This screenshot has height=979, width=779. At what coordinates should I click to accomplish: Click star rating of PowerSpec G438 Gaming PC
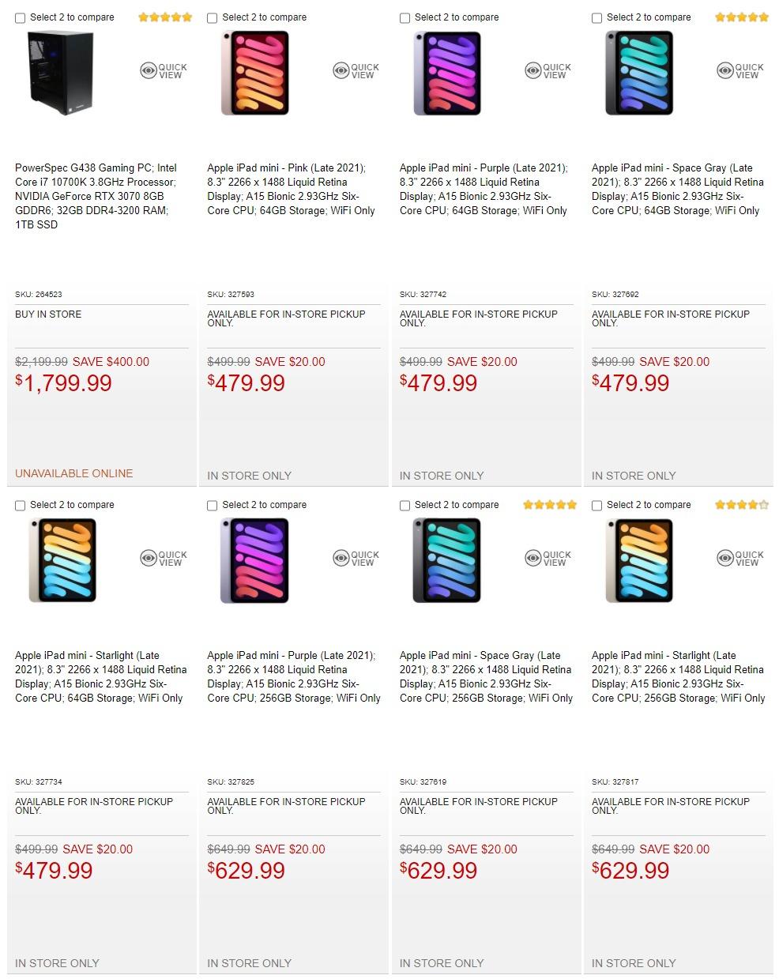click(164, 17)
